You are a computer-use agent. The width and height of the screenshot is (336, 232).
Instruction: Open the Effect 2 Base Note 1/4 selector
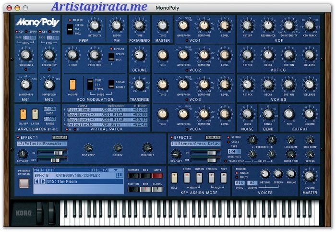point(234,151)
